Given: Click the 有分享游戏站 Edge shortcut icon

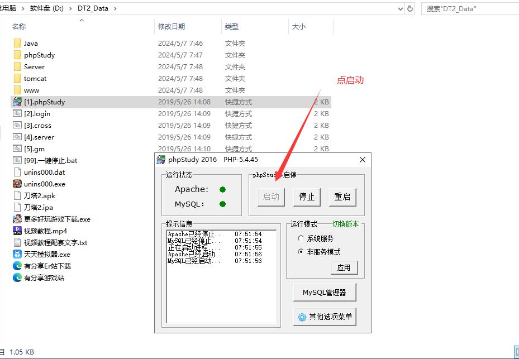Looking at the screenshot, I should (x=17, y=278).
